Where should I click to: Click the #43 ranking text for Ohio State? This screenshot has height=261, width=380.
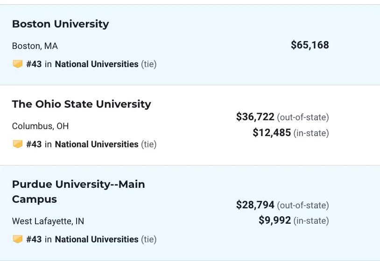[34, 144]
